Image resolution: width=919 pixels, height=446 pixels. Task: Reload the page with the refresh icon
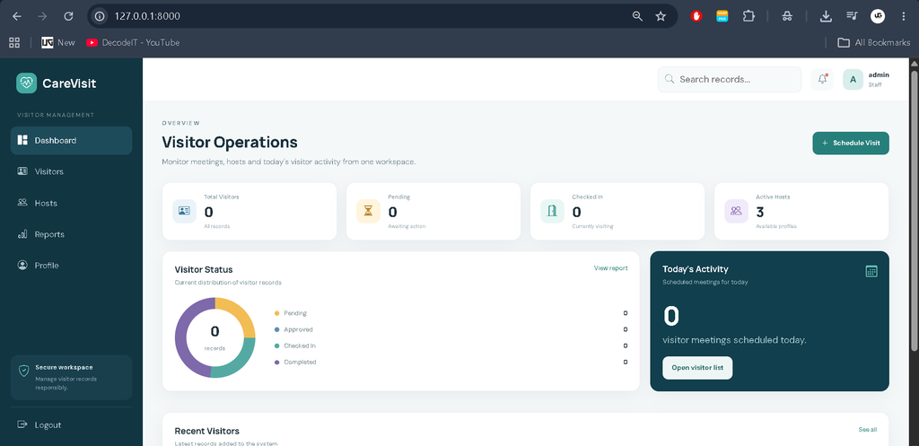[68, 16]
